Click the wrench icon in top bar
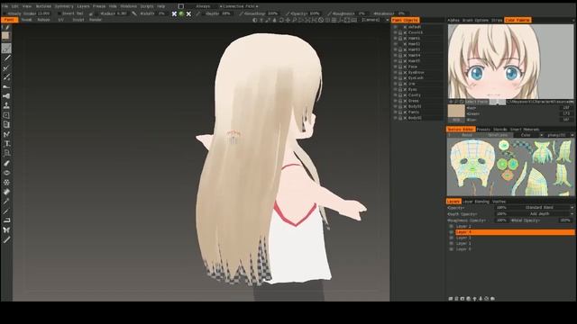The width and height of the screenshot is (577, 324). [x=134, y=13]
